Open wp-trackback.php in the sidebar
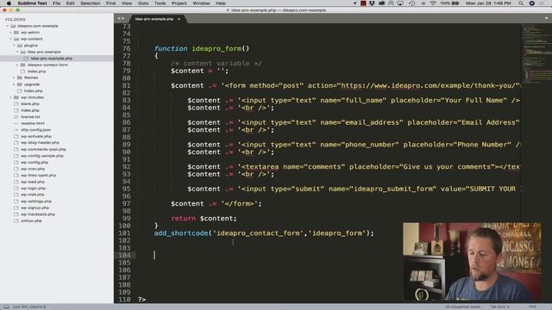The height and width of the screenshot is (310, 552). 38,214
